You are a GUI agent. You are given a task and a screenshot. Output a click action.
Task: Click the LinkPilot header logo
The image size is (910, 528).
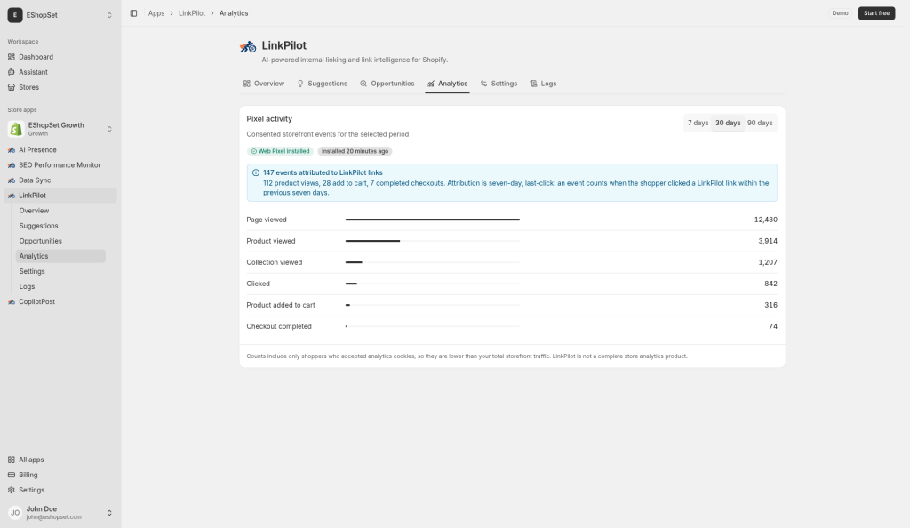(248, 46)
